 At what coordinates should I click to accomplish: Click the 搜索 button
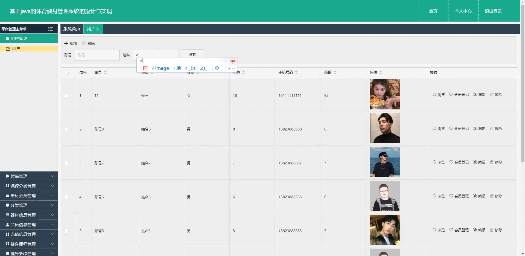click(x=192, y=55)
